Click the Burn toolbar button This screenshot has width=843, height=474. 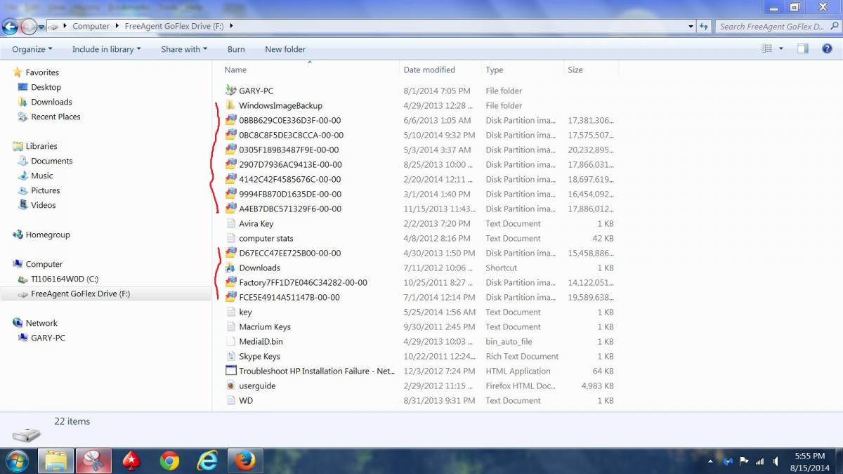tap(236, 49)
